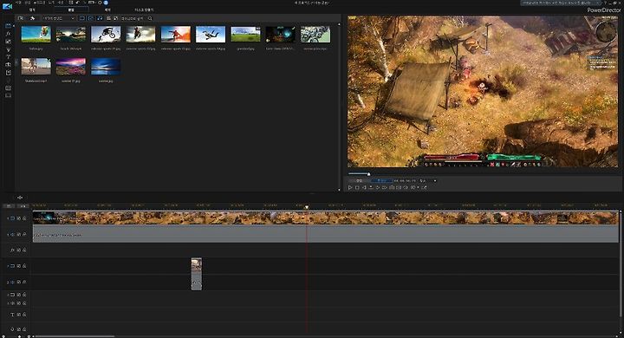Click the preview undock window icon

pyautogui.click(x=424, y=187)
